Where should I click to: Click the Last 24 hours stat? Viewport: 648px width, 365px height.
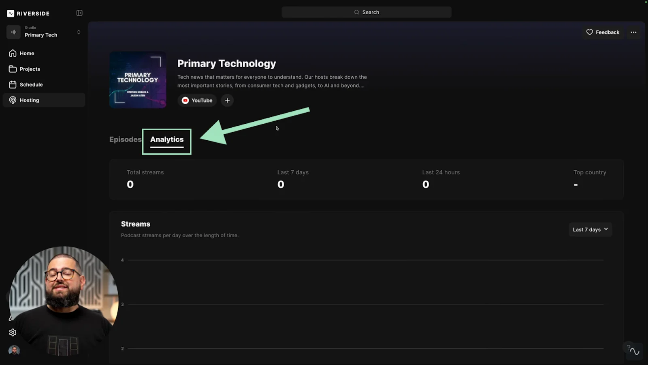click(x=441, y=178)
